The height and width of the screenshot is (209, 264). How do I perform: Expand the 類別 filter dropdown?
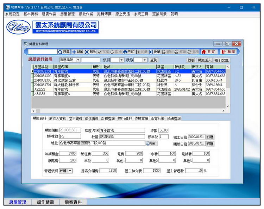pyautogui.click(x=121, y=60)
